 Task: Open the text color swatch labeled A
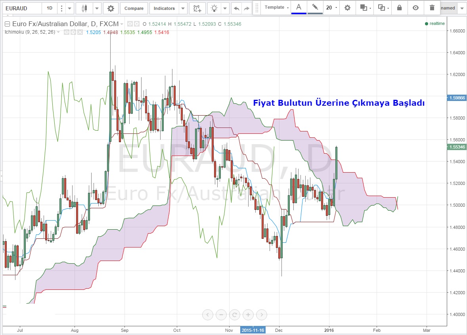pyautogui.click(x=299, y=8)
